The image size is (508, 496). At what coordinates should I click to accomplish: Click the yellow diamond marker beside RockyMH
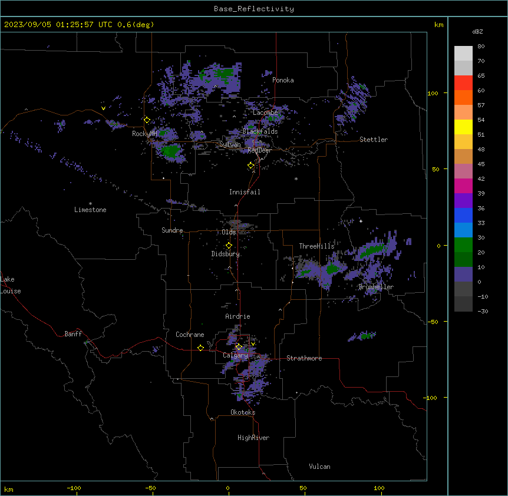(147, 120)
